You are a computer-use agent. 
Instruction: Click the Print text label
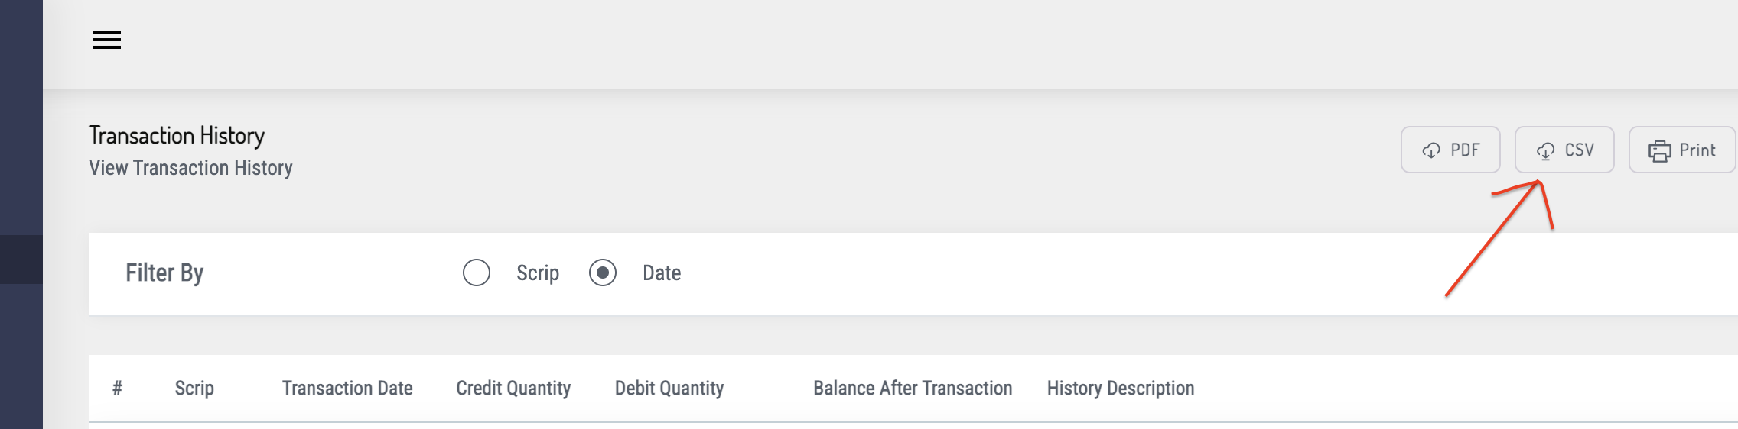(x=1697, y=150)
